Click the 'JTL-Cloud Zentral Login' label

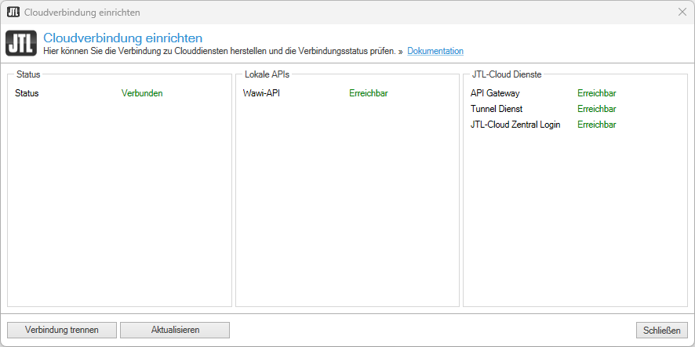[x=515, y=125]
